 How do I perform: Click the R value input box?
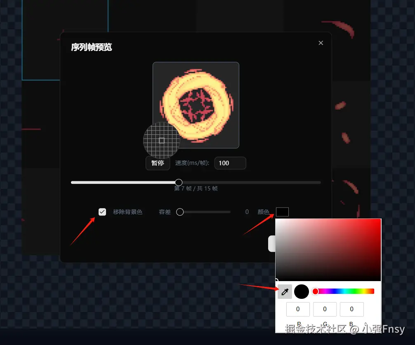pyautogui.click(x=297, y=309)
